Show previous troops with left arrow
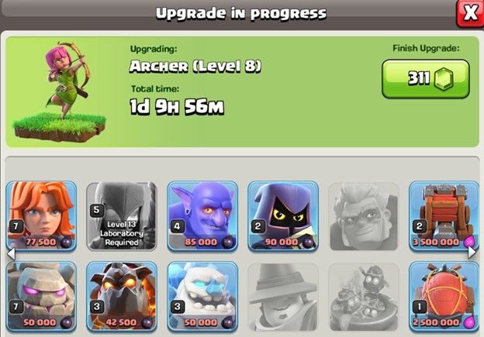This screenshot has width=484, height=337. click(11, 253)
